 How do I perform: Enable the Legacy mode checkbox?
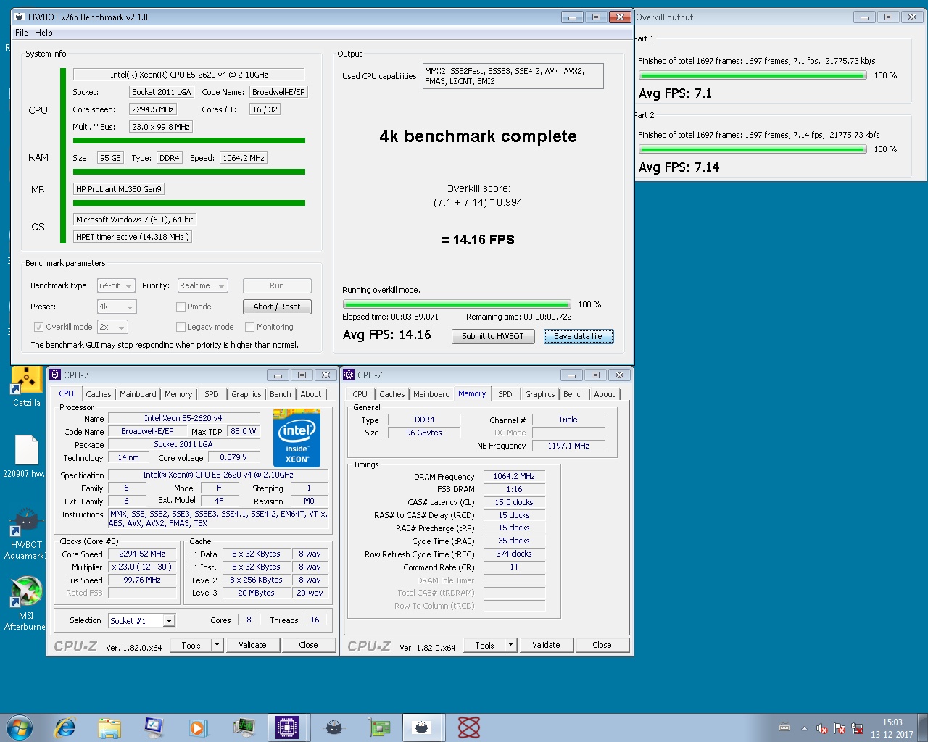[181, 327]
